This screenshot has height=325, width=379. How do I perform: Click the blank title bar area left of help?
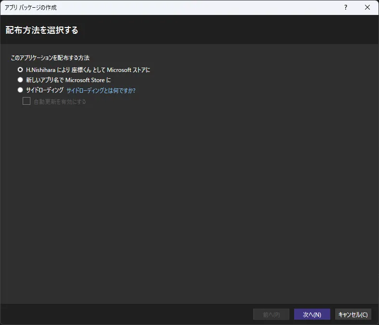pos(193,8)
